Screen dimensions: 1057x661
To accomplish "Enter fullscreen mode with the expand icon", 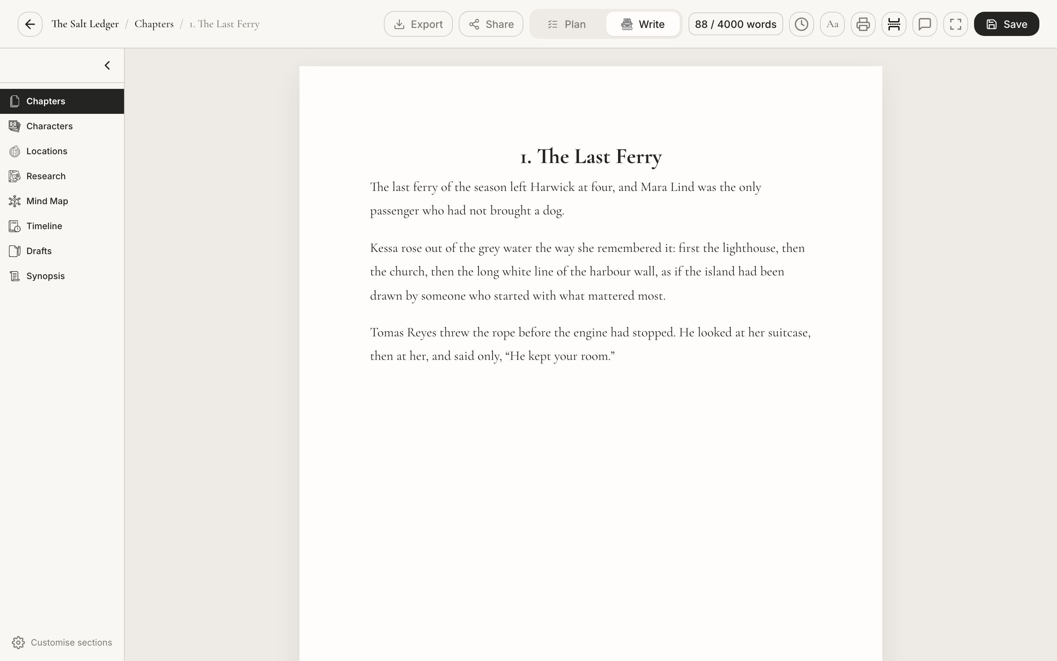I will point(955,24).
